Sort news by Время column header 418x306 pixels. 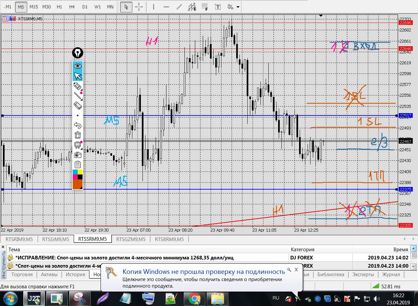point(381,250)
